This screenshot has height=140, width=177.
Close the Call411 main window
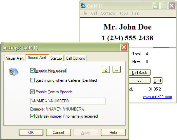click(172, 6)
